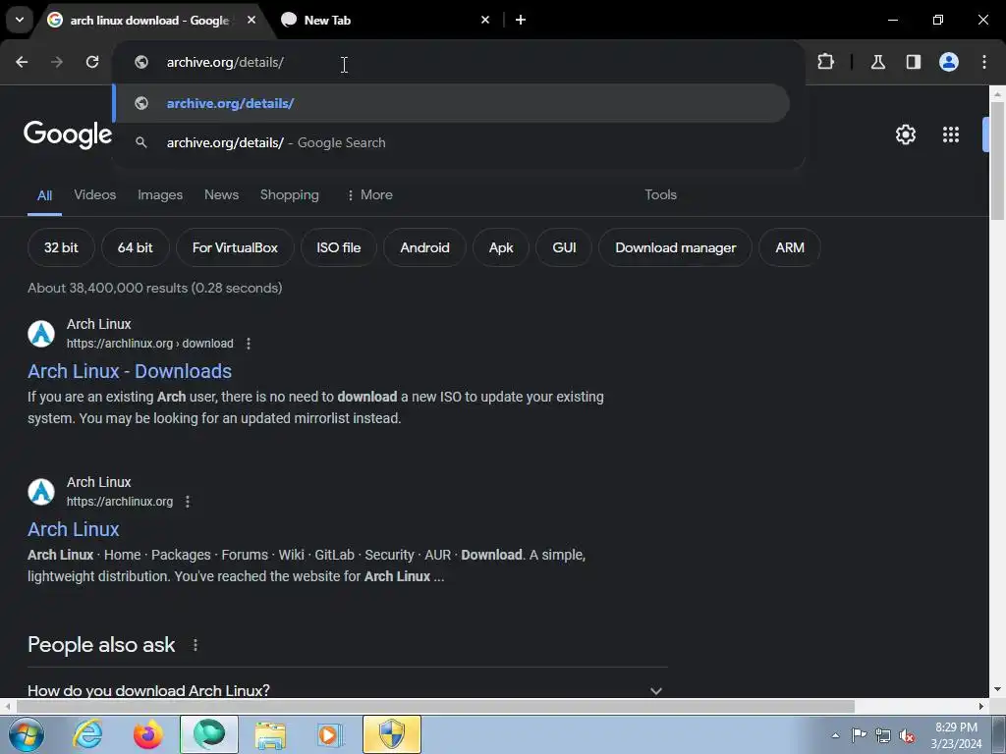
Task: Switch to Videos results
Action: point(95,195)
